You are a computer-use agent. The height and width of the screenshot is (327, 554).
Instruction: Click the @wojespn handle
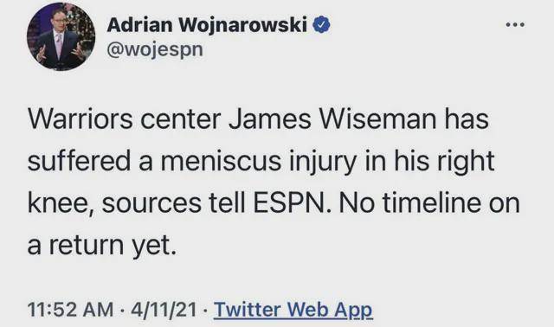coord(155,50)
